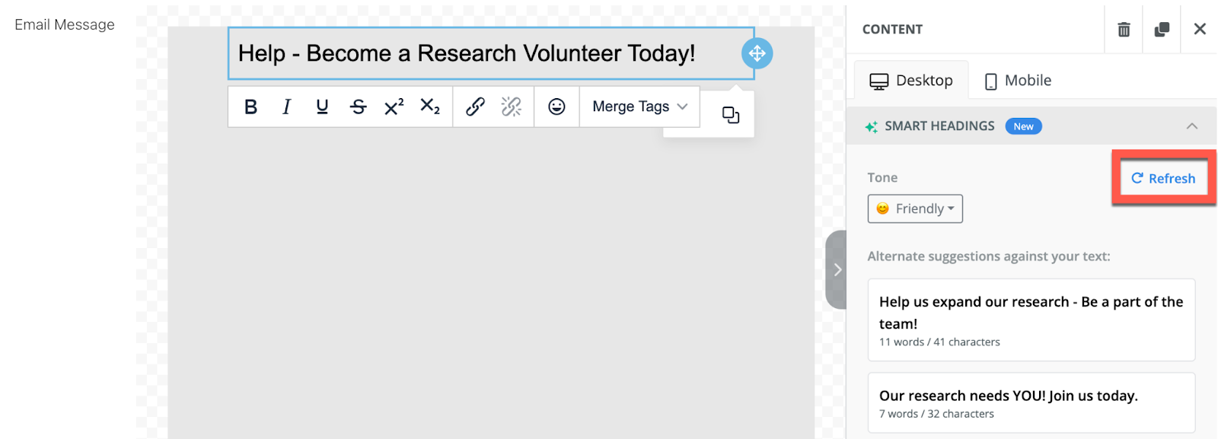Collapse the Smart Headings section

coord(1192,126)
